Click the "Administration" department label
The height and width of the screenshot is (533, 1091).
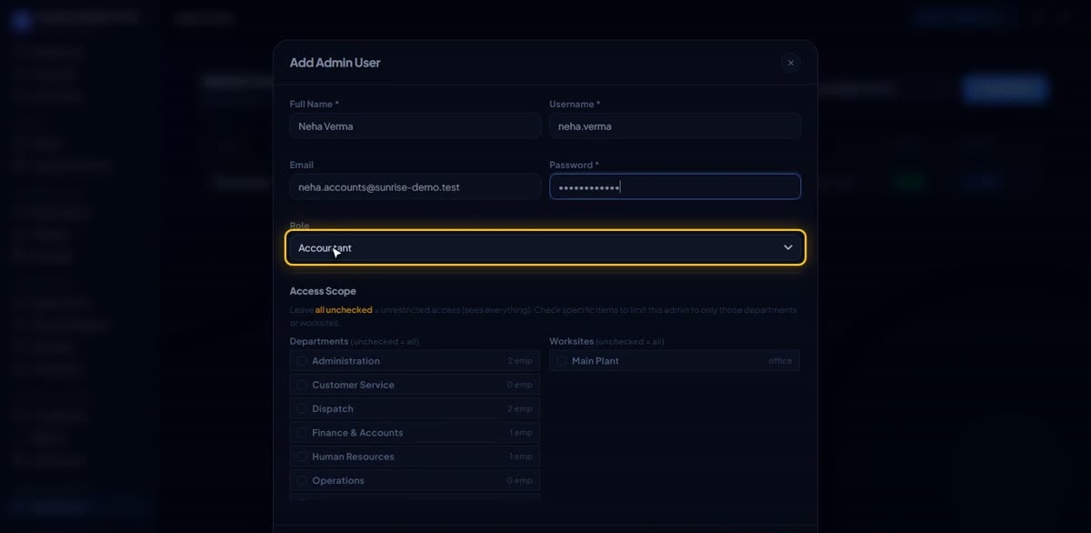pos(345,361)
